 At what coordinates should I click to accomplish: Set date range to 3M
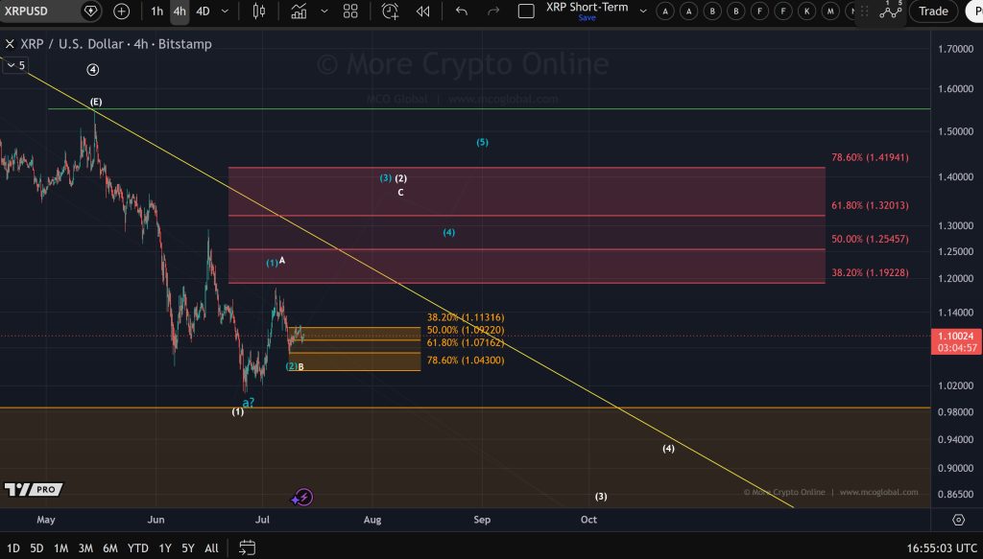tap(85, 548)
